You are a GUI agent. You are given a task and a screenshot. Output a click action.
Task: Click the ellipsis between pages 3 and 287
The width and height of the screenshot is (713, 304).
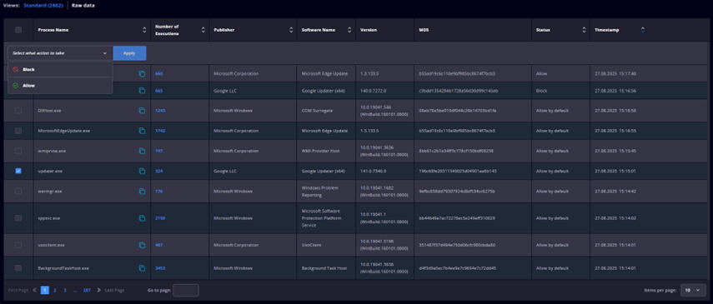[75, 290]
